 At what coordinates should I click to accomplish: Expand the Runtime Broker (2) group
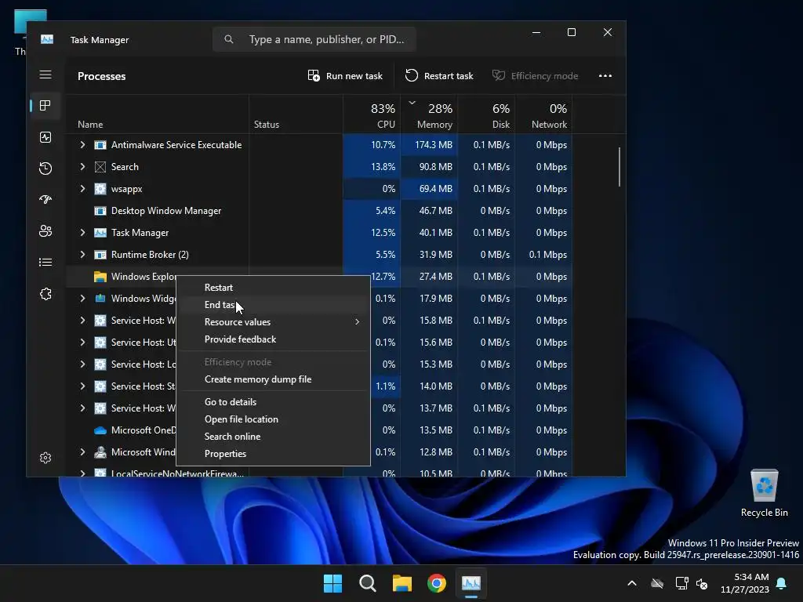82,255
